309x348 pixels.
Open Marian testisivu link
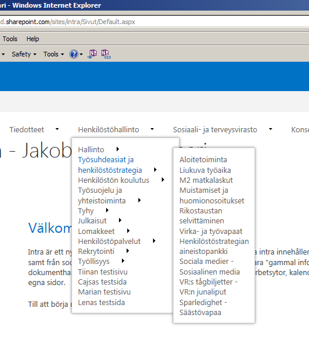[x=104, y=292]
